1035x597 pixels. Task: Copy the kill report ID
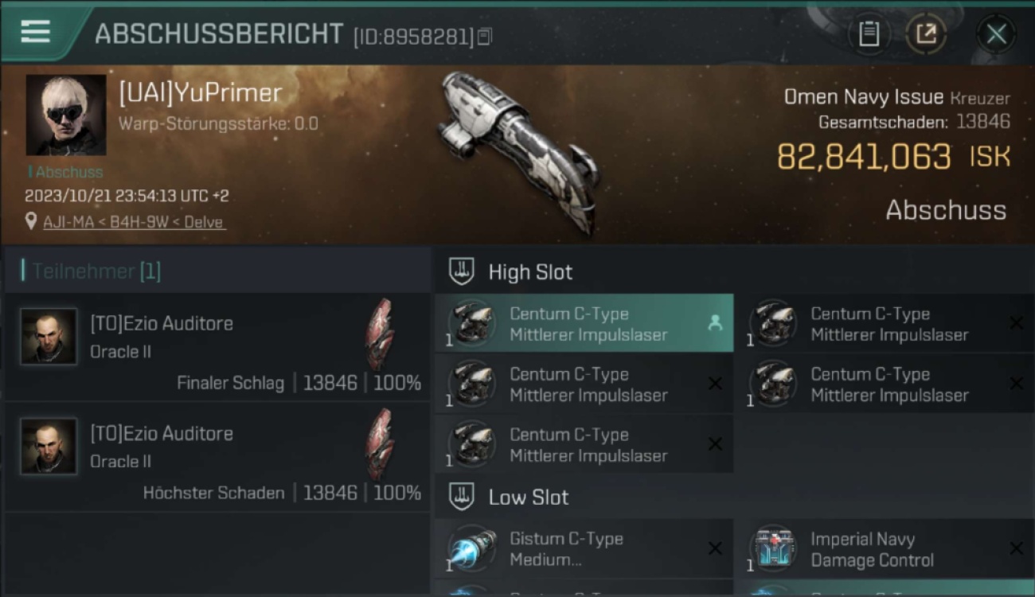tap(485, 36)
